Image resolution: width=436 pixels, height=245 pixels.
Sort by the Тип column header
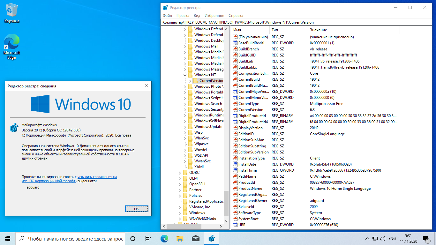pyautogui.click(x=289, y=30)
